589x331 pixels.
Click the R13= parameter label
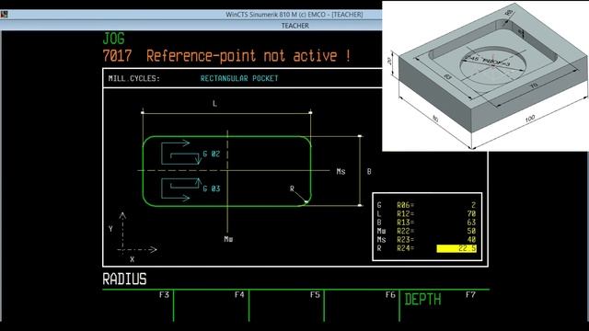pos(405,223)
